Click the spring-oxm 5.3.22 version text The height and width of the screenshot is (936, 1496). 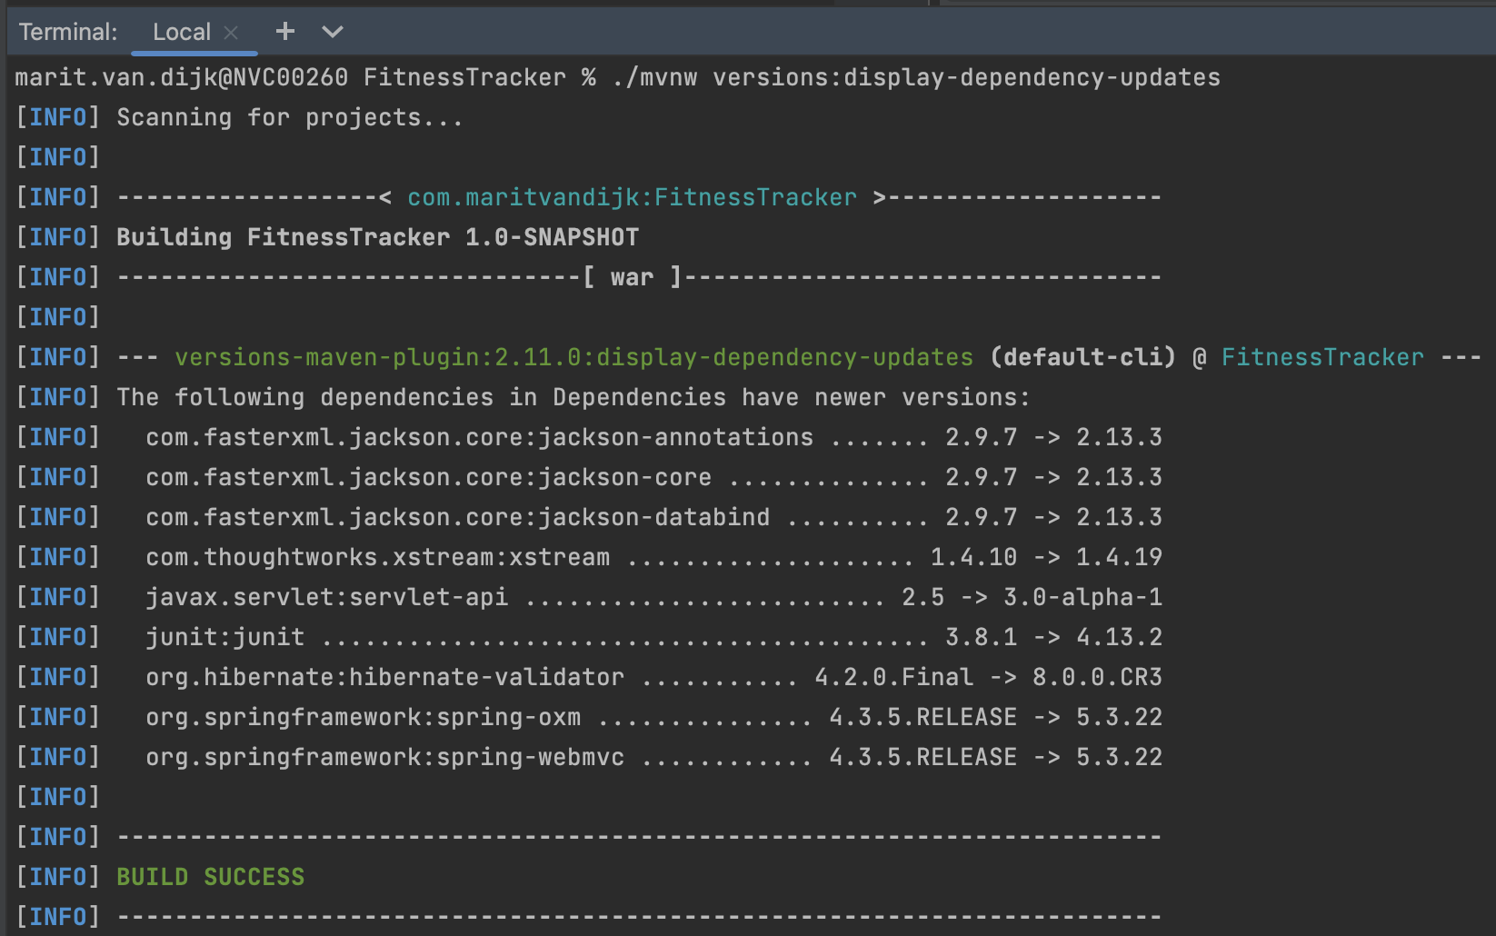coord(1120,716)
